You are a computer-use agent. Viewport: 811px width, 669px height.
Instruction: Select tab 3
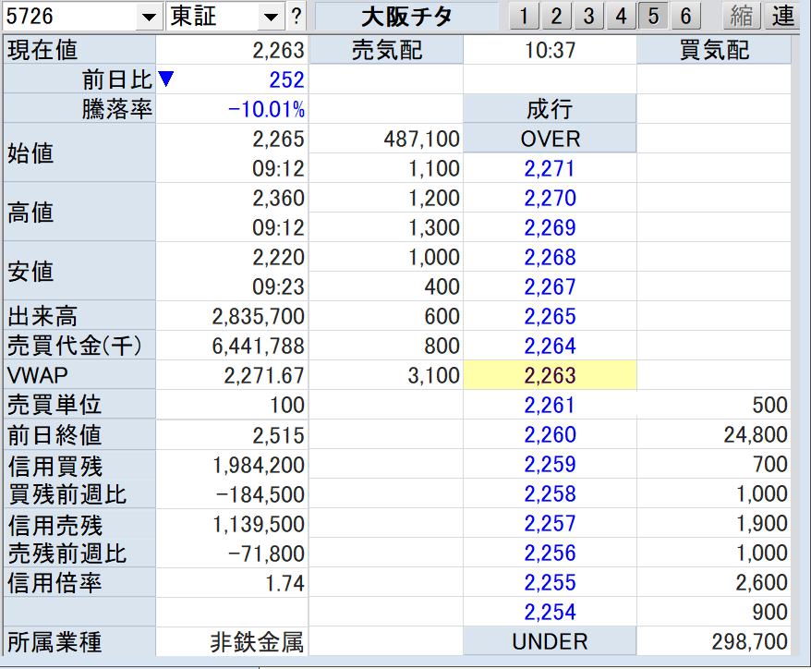(x=588, y=16)
